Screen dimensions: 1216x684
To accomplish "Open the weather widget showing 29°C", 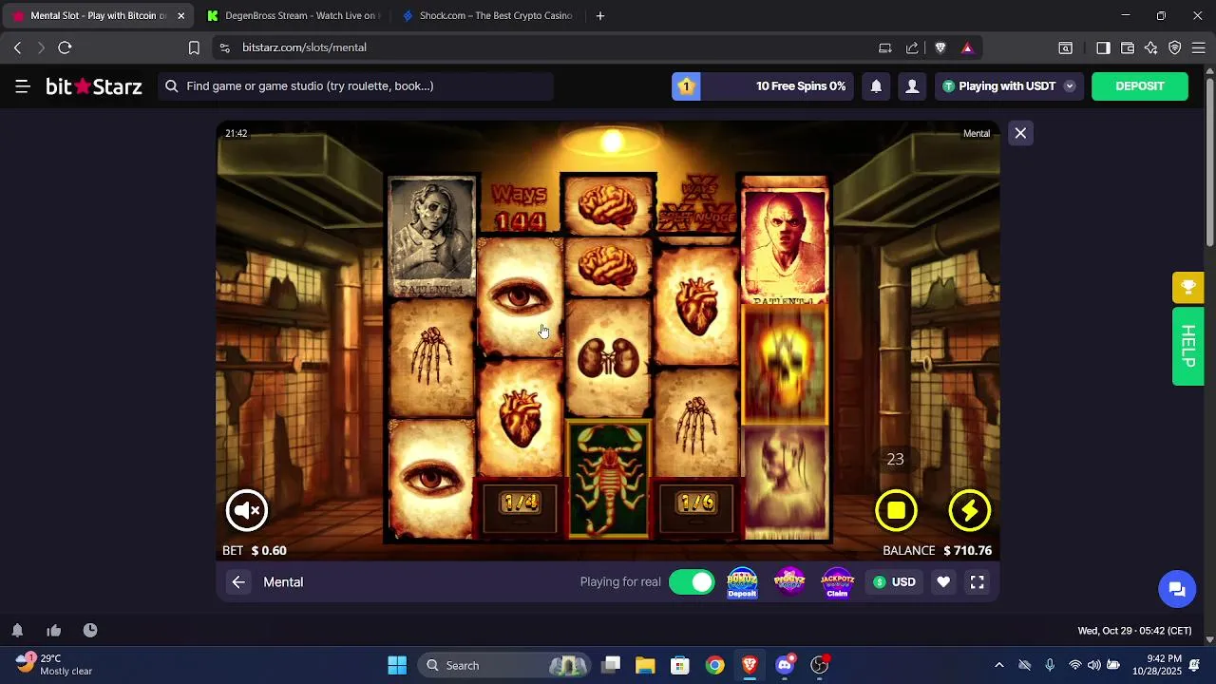I will click(x=55, y=665).
